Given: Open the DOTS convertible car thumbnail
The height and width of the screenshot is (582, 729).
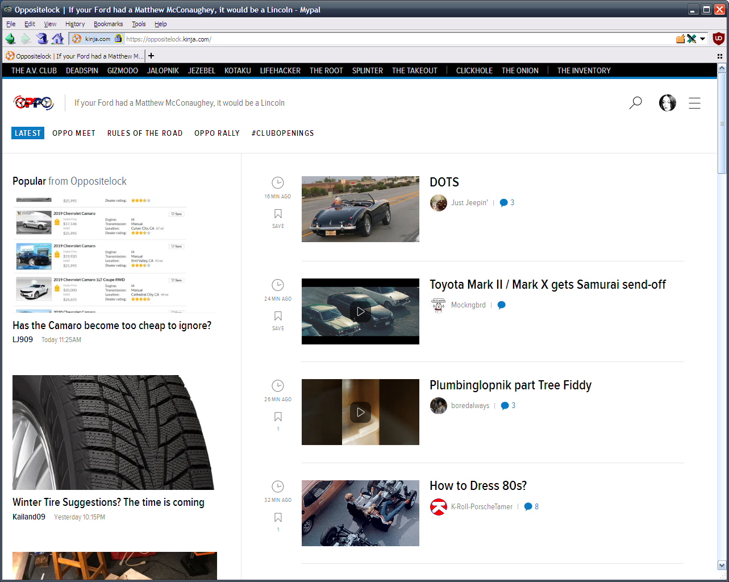Looking at the screenshot, I should (x=360, y=209).
